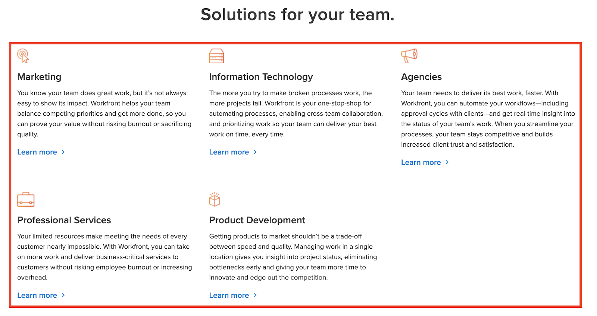The width and height of the screenshot is (597, 316).
Task: Open Learn more under Marketing
Action: [x=41, y=152]
